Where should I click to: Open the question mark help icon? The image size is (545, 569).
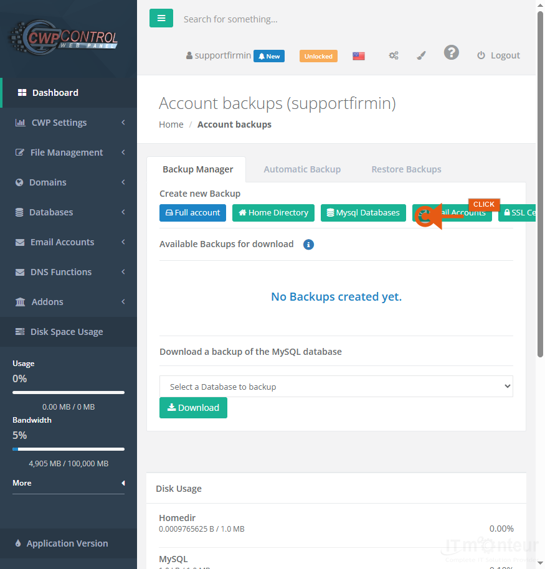point(452,53)
